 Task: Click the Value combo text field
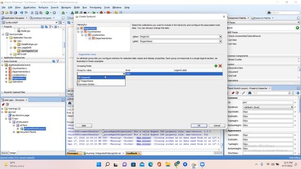pos(180,37)
